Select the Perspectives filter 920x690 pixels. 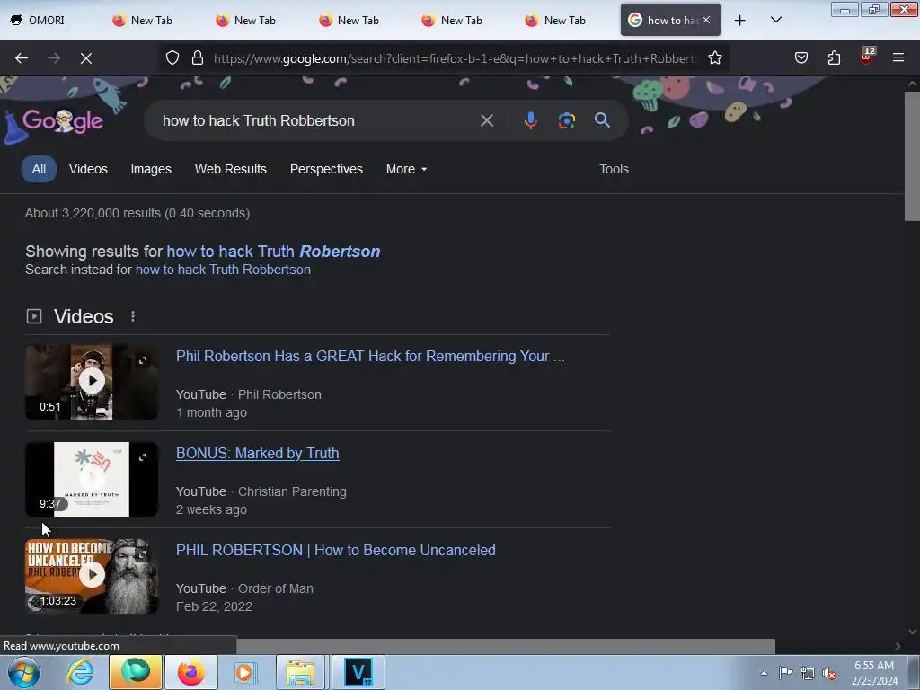pos(326,169)
